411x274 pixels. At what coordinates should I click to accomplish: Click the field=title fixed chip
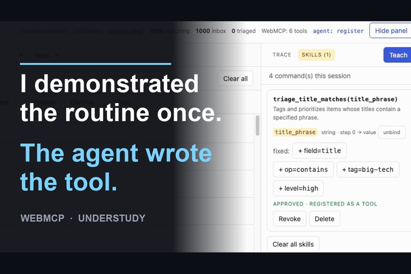pyautogui.click(x=320, y=151)
